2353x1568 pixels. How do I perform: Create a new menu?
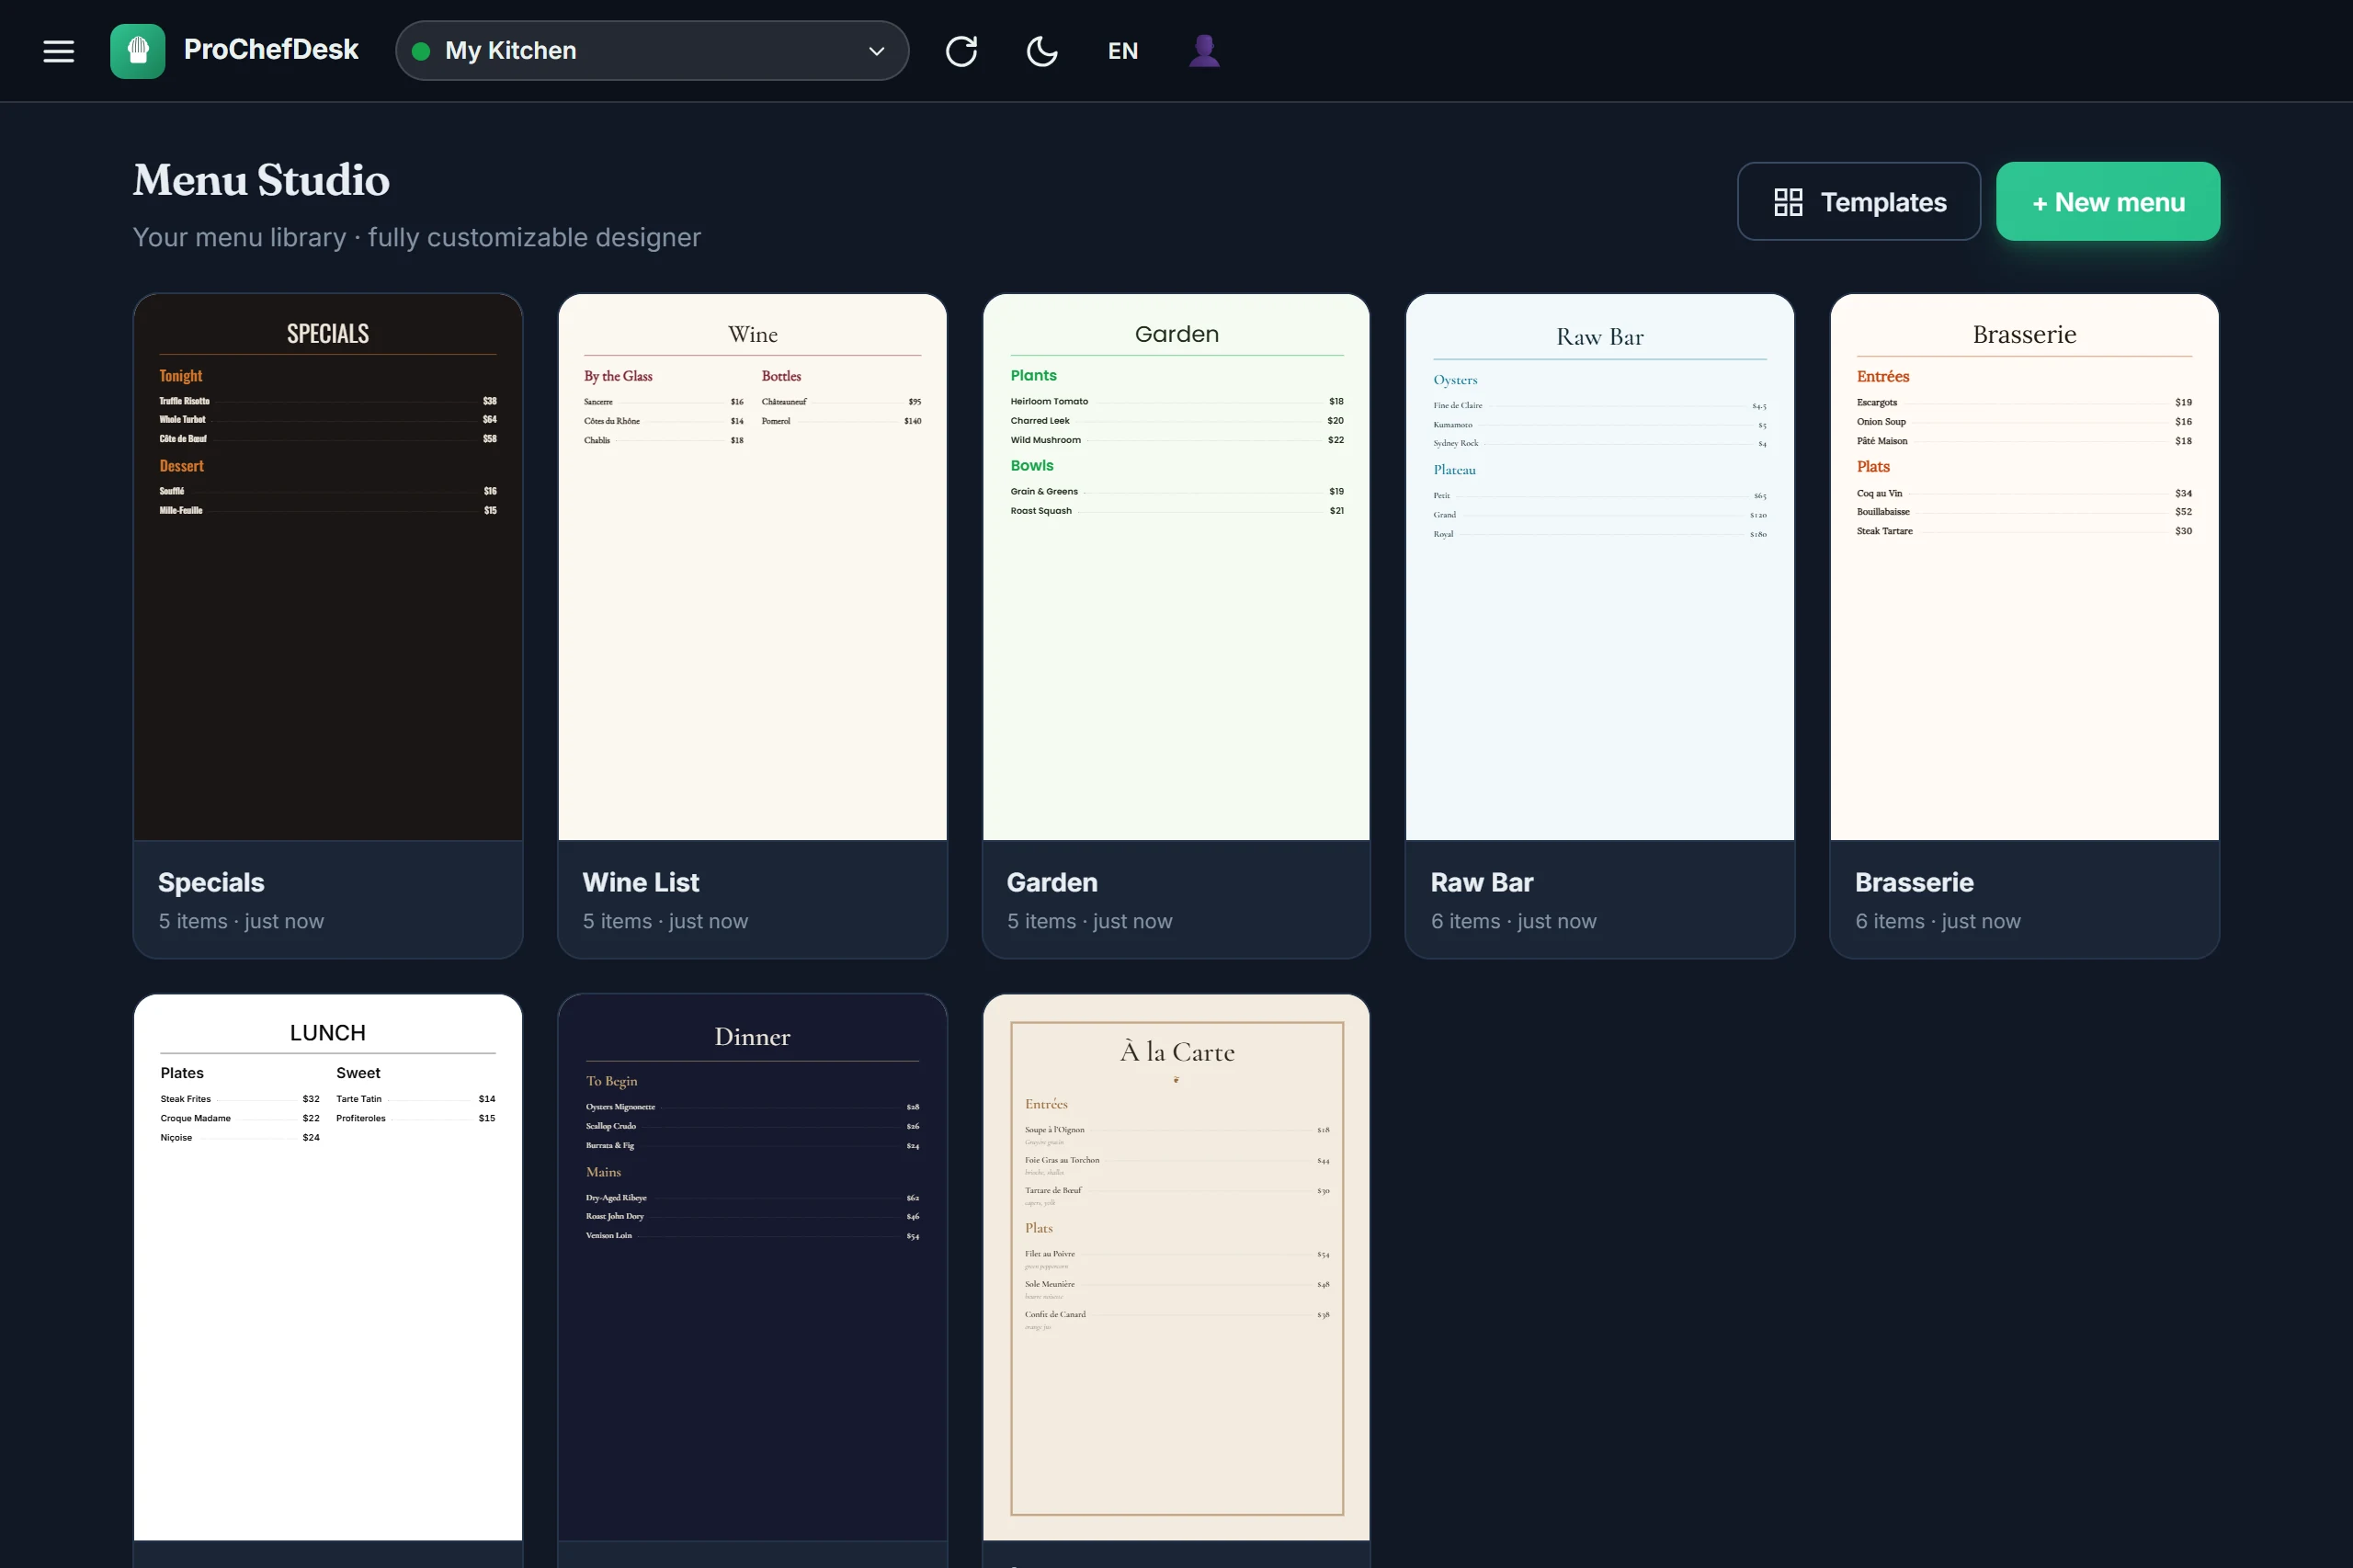[x=2108, y=202]
